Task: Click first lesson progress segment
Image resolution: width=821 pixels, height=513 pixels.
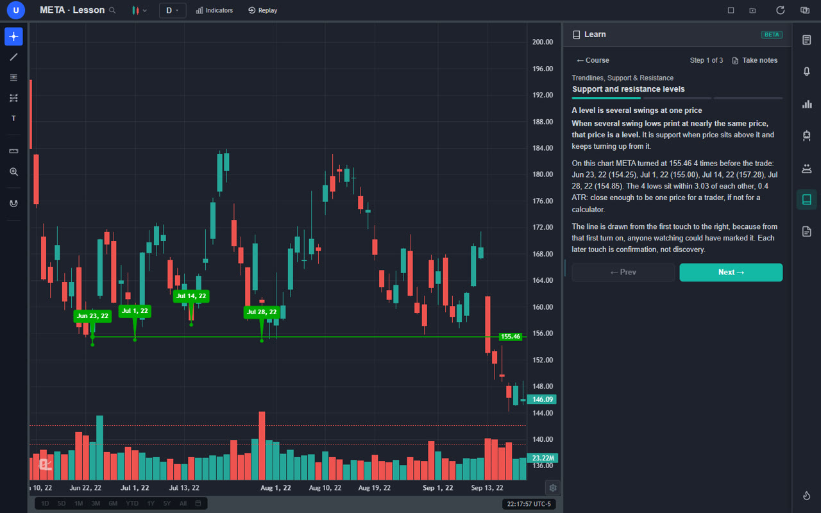Action: (606, 98)
